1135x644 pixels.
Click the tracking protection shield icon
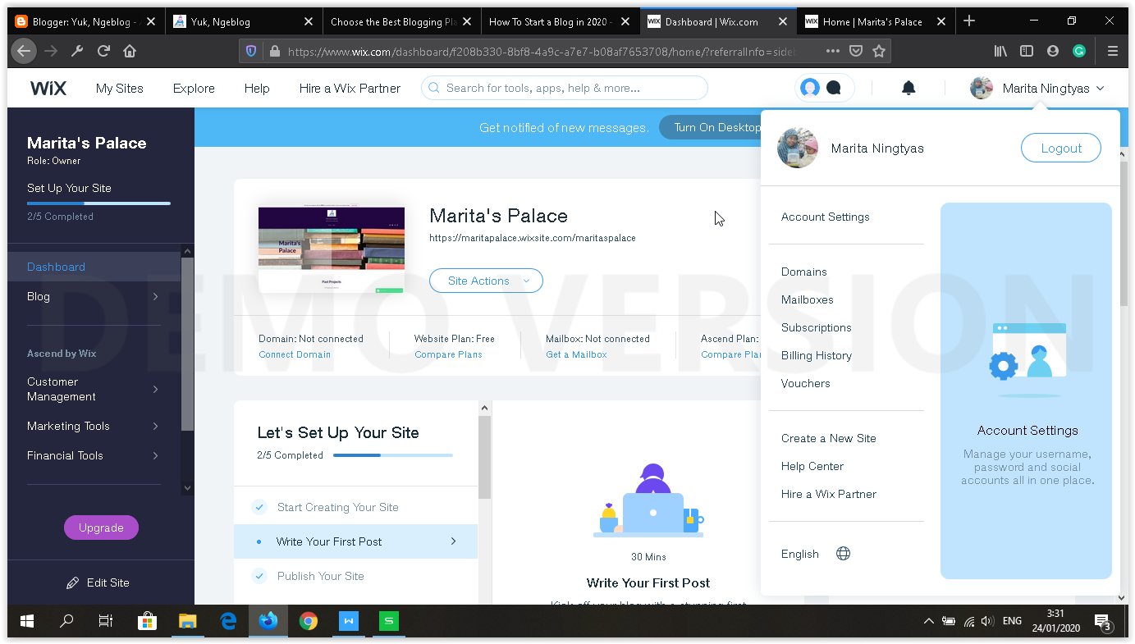[251, 51]
